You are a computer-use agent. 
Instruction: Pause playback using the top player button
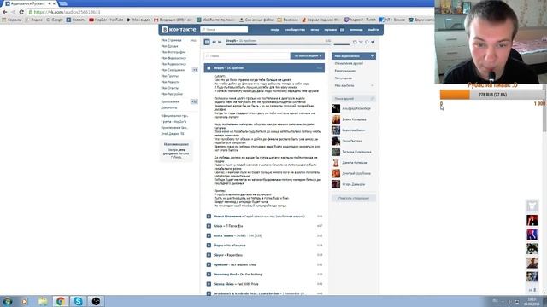(x=207, y=42)
